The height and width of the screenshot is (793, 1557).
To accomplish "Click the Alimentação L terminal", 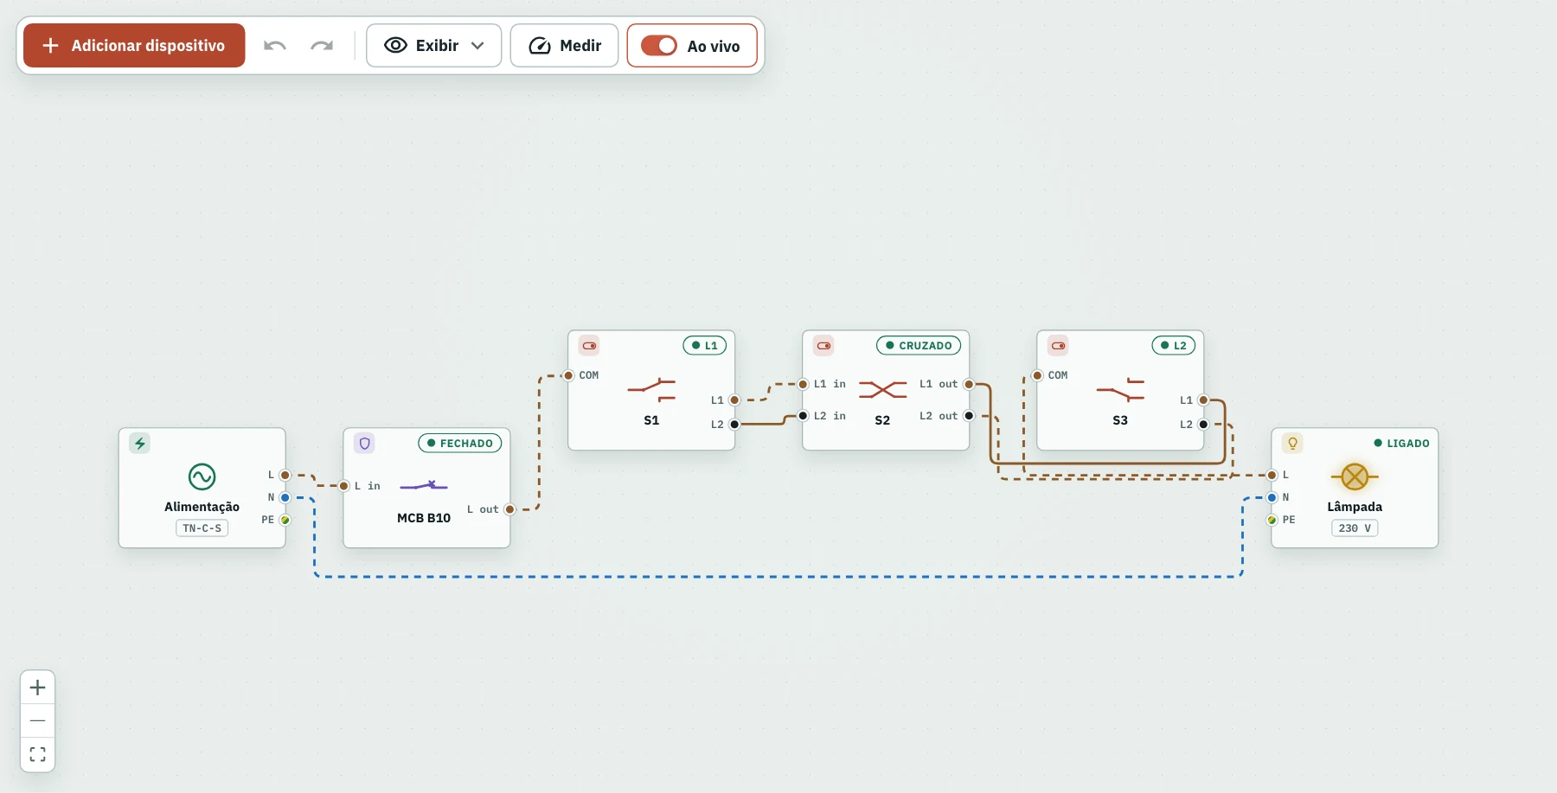I will coord(285,475).
